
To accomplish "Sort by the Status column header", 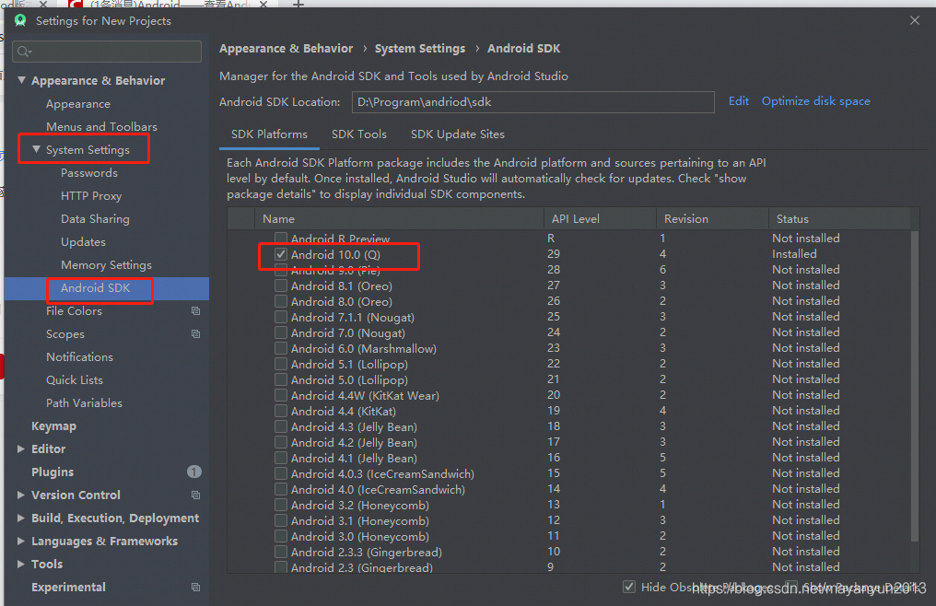I will tap(839, 218).
